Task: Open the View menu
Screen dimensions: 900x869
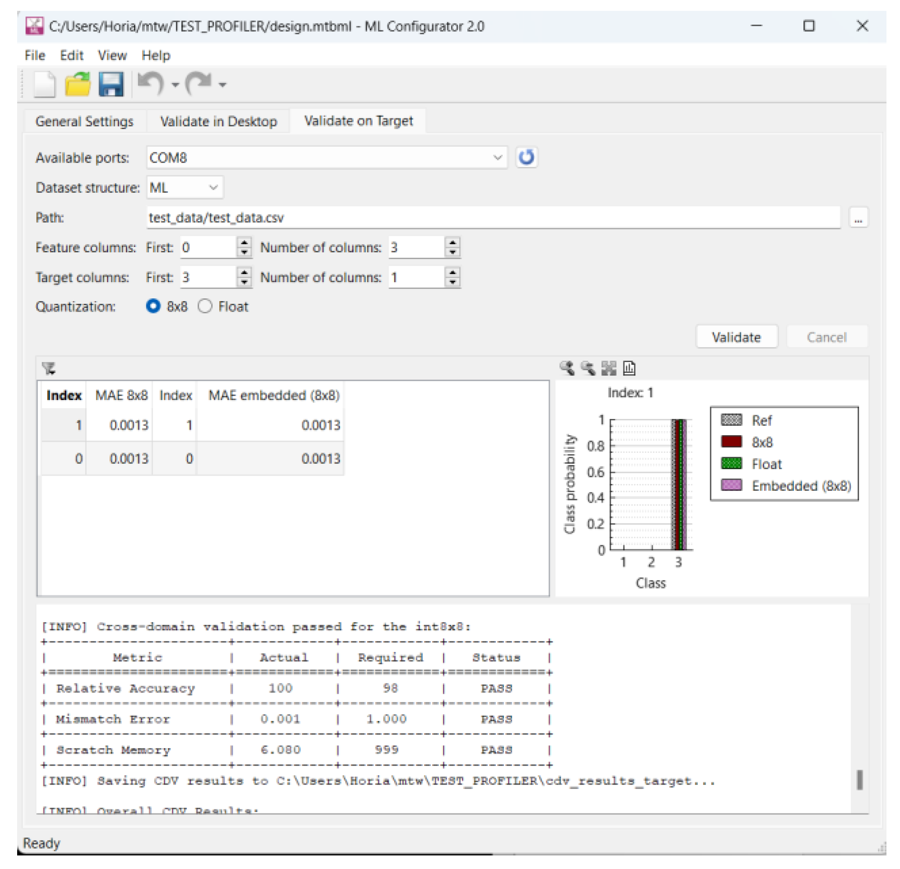Action: point(112,56)
